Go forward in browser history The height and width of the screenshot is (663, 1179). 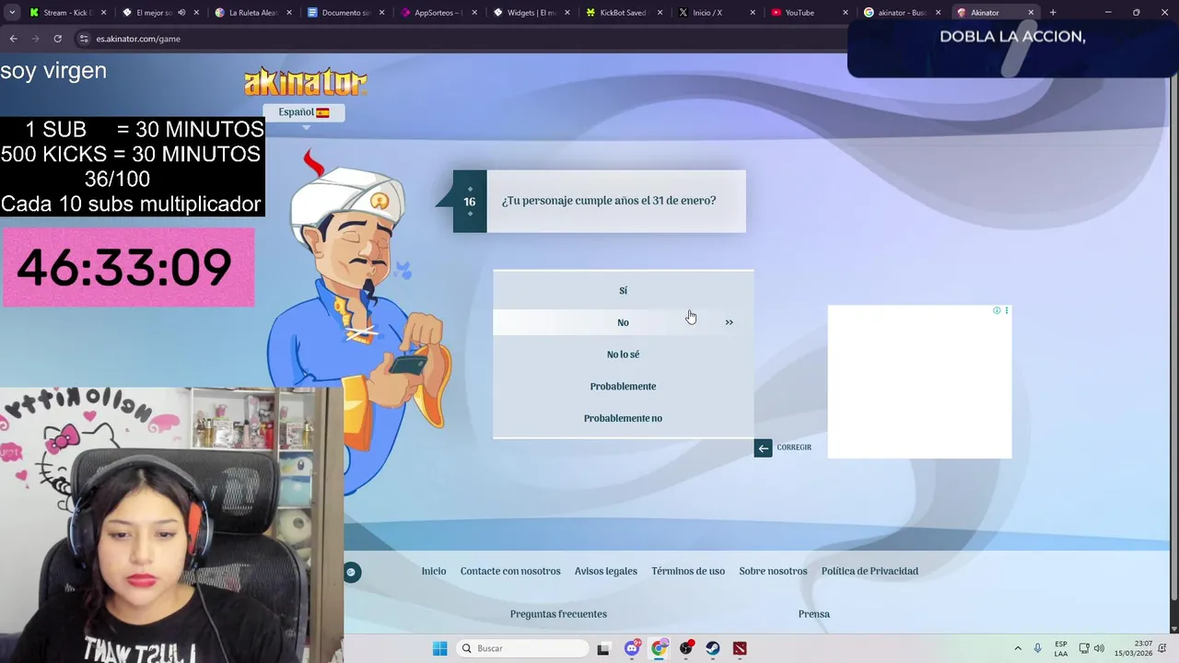[35, 39]
